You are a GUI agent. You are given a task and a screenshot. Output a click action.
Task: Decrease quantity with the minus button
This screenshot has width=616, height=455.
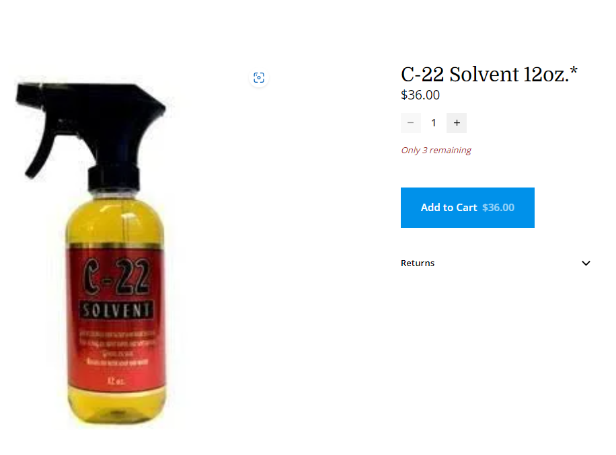tap(410, 123)
